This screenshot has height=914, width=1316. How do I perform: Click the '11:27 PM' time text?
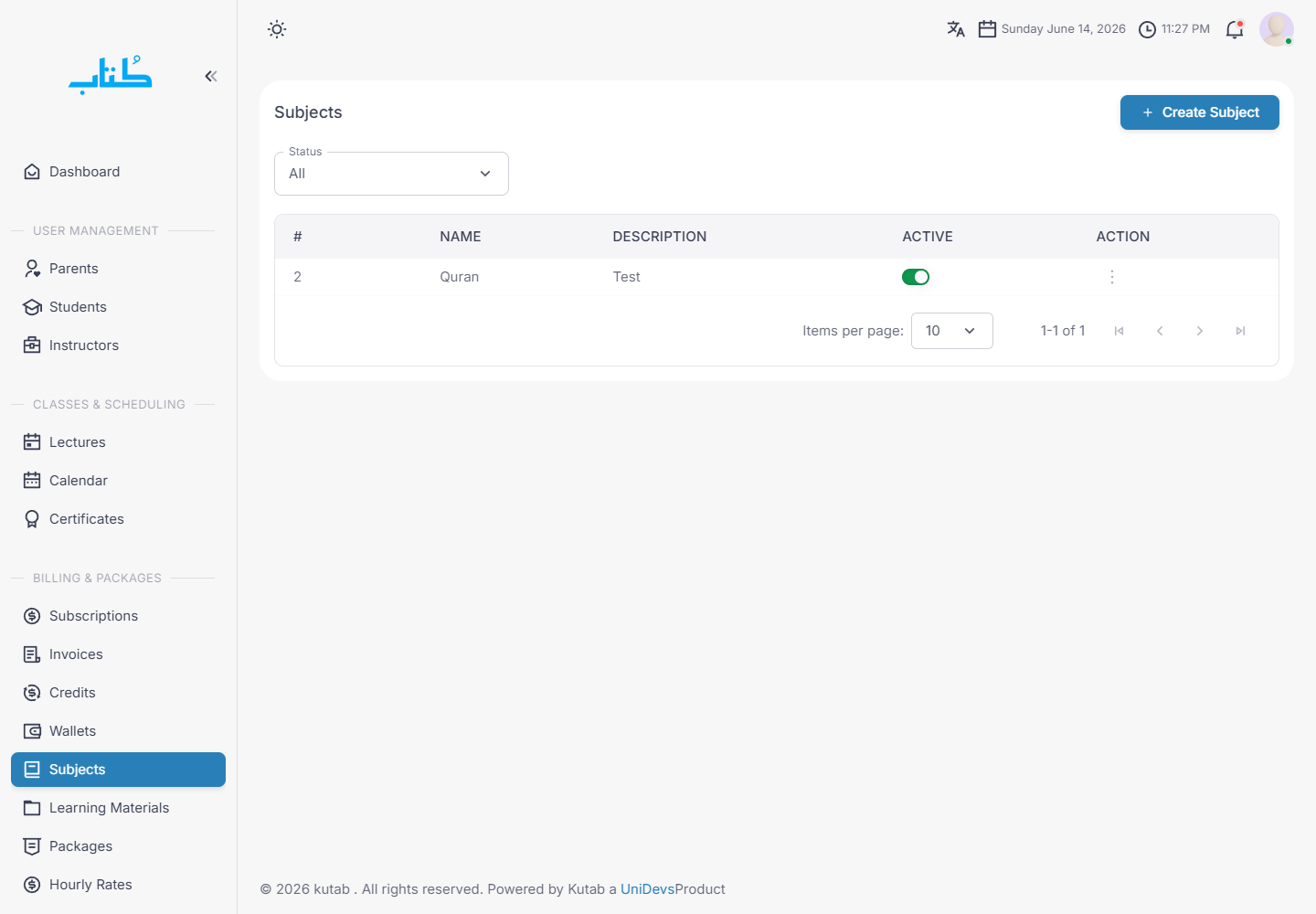pos(1185,29)
